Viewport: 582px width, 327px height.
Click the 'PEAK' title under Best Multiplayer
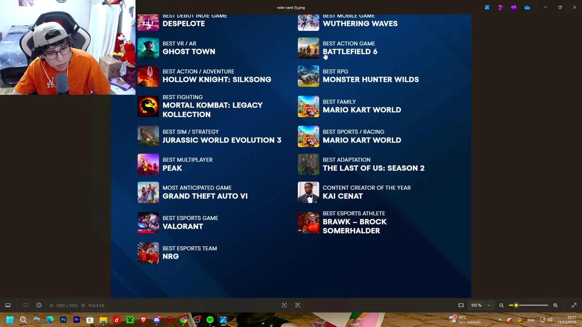(172, 168)
